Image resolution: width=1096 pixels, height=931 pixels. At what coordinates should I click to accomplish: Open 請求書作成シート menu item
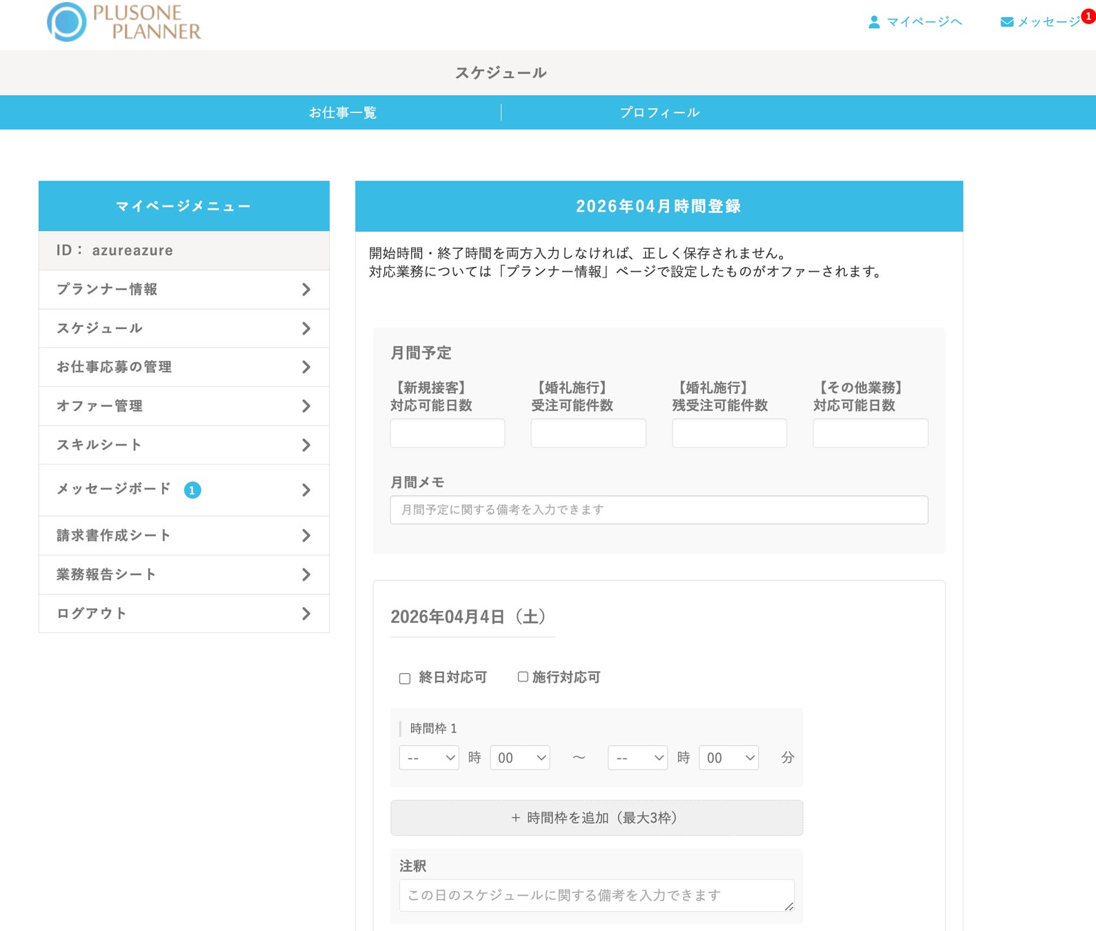tap(184, 536)
